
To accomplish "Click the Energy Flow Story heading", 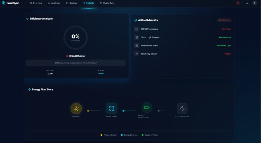I will (42, 89).
